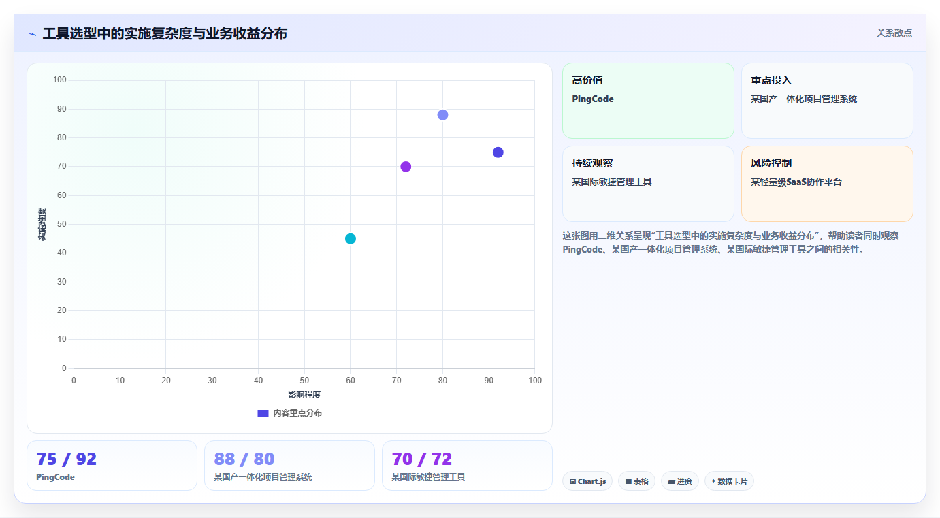Click the Chart.js tag icon
This screenshot has height=518, width=940.
pos(572,482)
